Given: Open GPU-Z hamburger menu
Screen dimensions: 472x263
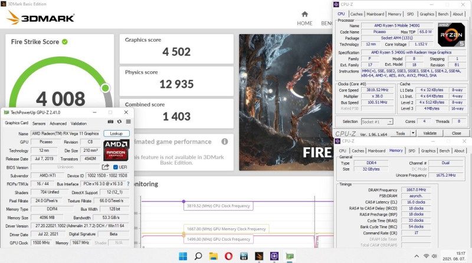Looking at the screenshot, I should pyautogui.click(x=128, y=122).
